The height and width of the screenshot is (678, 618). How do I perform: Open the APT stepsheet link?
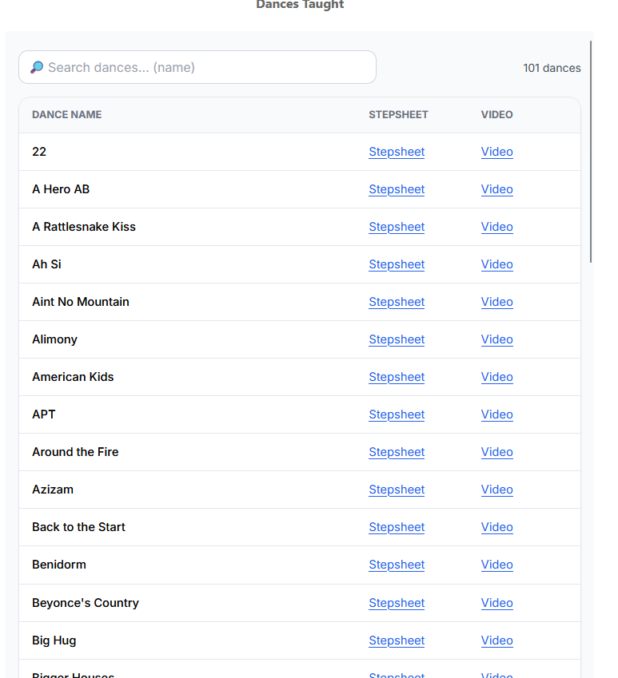pyautogui.click(x=397, y=414)
